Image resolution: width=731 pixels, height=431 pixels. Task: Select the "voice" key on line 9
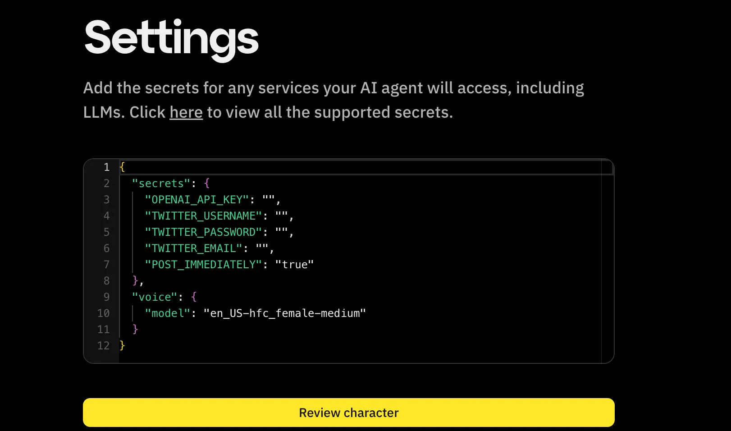tap(154, 297)
